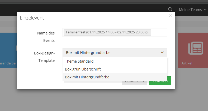Open the Meine Teams menu

pyautogui.click(x=193, y=10)
